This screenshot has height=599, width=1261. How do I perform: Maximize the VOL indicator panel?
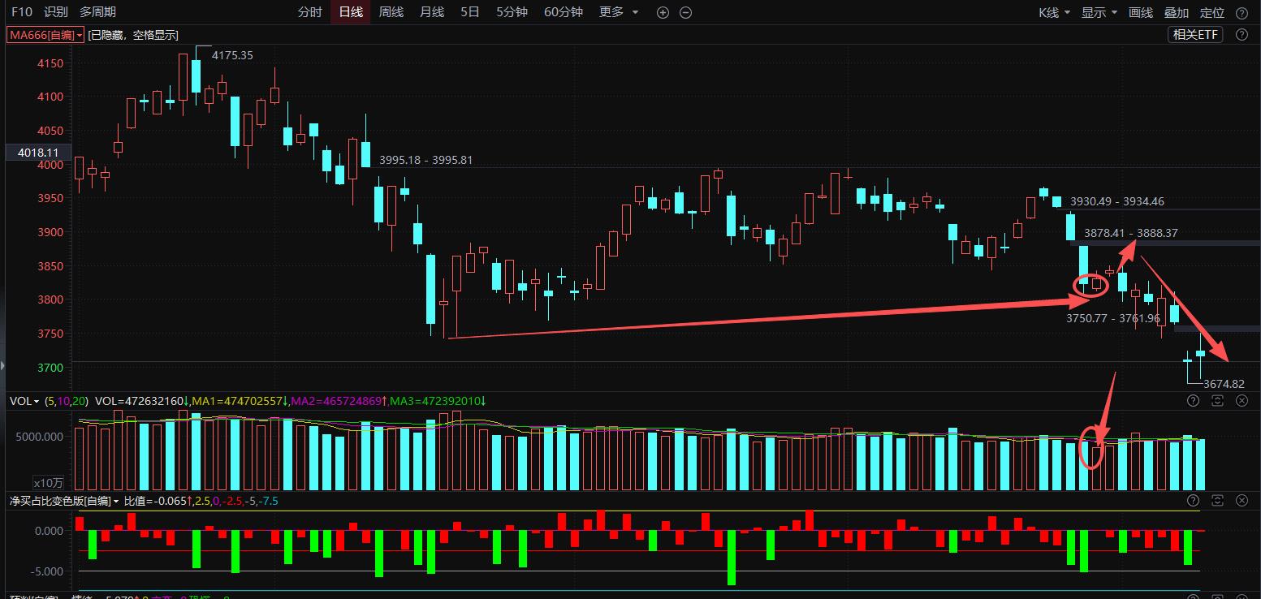pos(1217,401)
